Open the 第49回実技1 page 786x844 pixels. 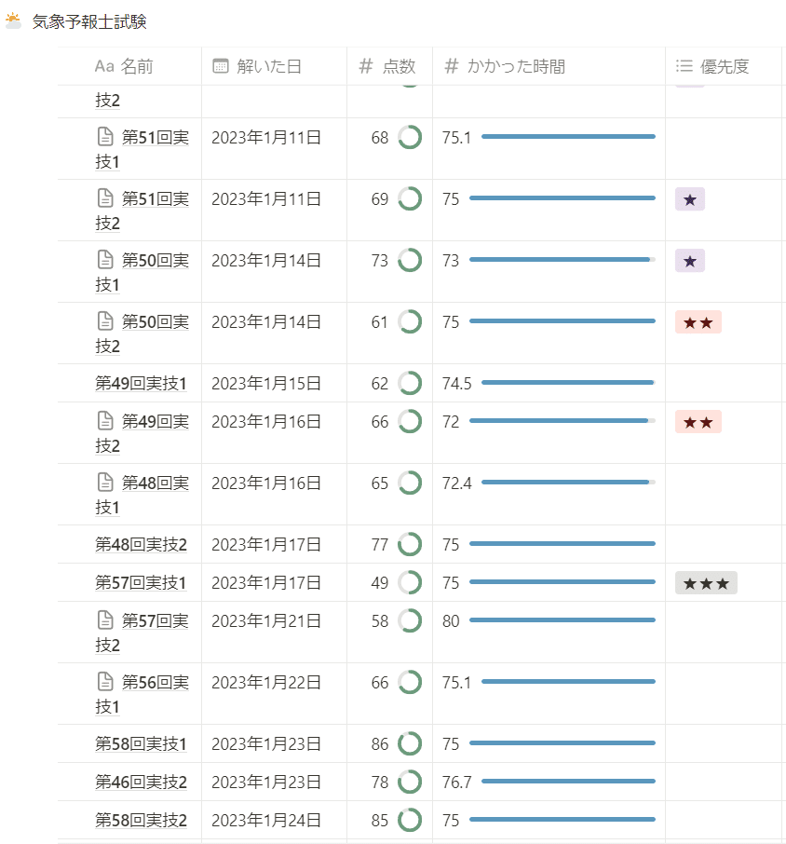(141, 383)
